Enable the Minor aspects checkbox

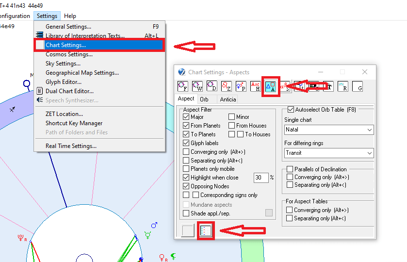click(x=232, y=117)
